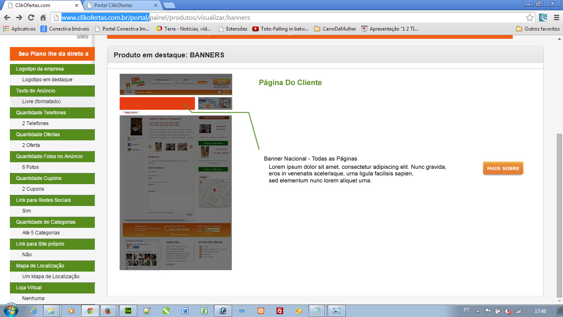Click the Quantidade Ofertas sidebar header
Viewport: 563px width, 317px height.
(x=52, y=135)
